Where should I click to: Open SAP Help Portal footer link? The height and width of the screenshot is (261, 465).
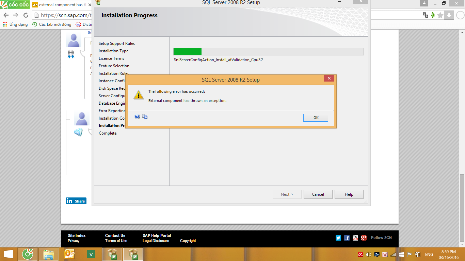click(157, 236)
